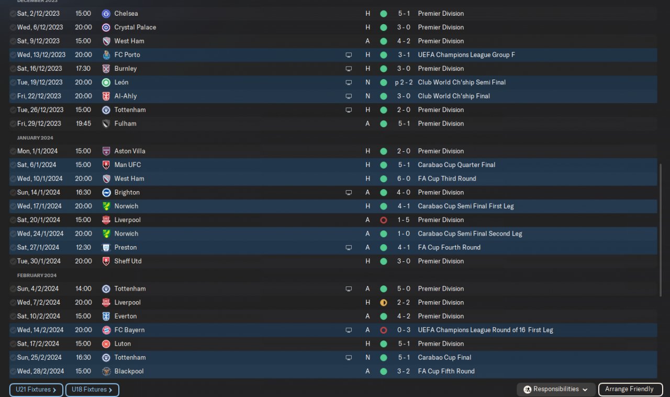Toggle the check mark beside Mon, 1/1/2024
The width and height of the screenshot is (670, 397).
click(x=13, y=151)
